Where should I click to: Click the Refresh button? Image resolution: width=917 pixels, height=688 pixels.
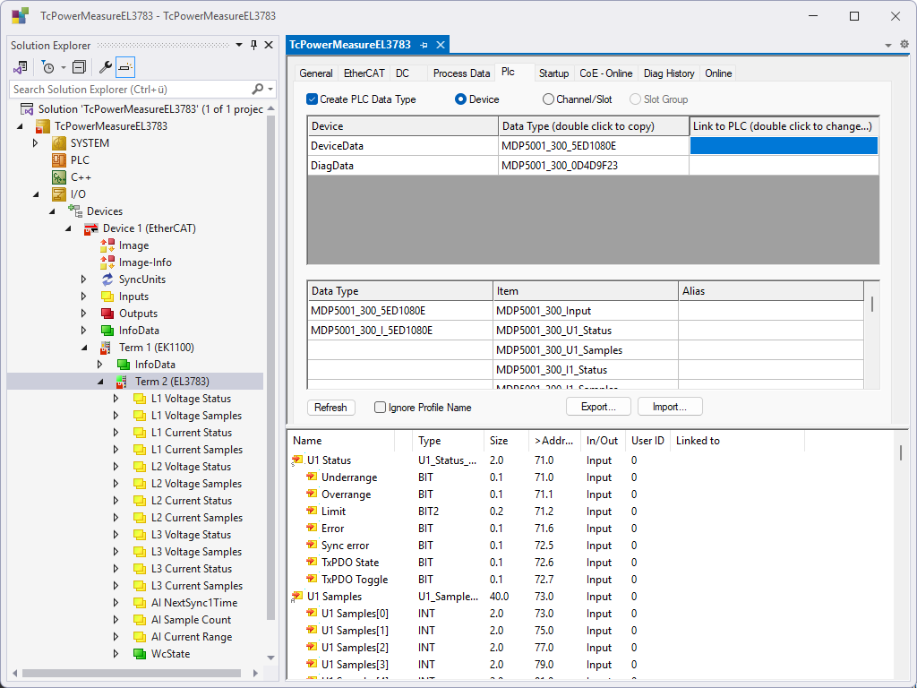(x=331, y=408)
